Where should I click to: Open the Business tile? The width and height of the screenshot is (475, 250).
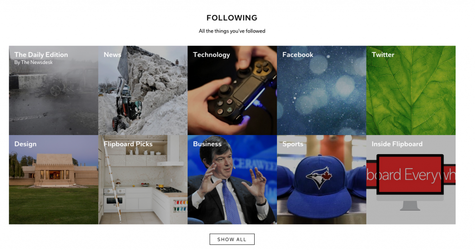232,179
